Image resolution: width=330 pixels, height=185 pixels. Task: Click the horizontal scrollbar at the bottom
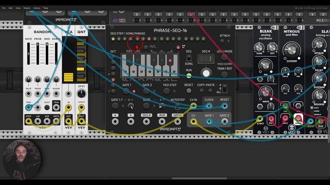coord(200,178)
